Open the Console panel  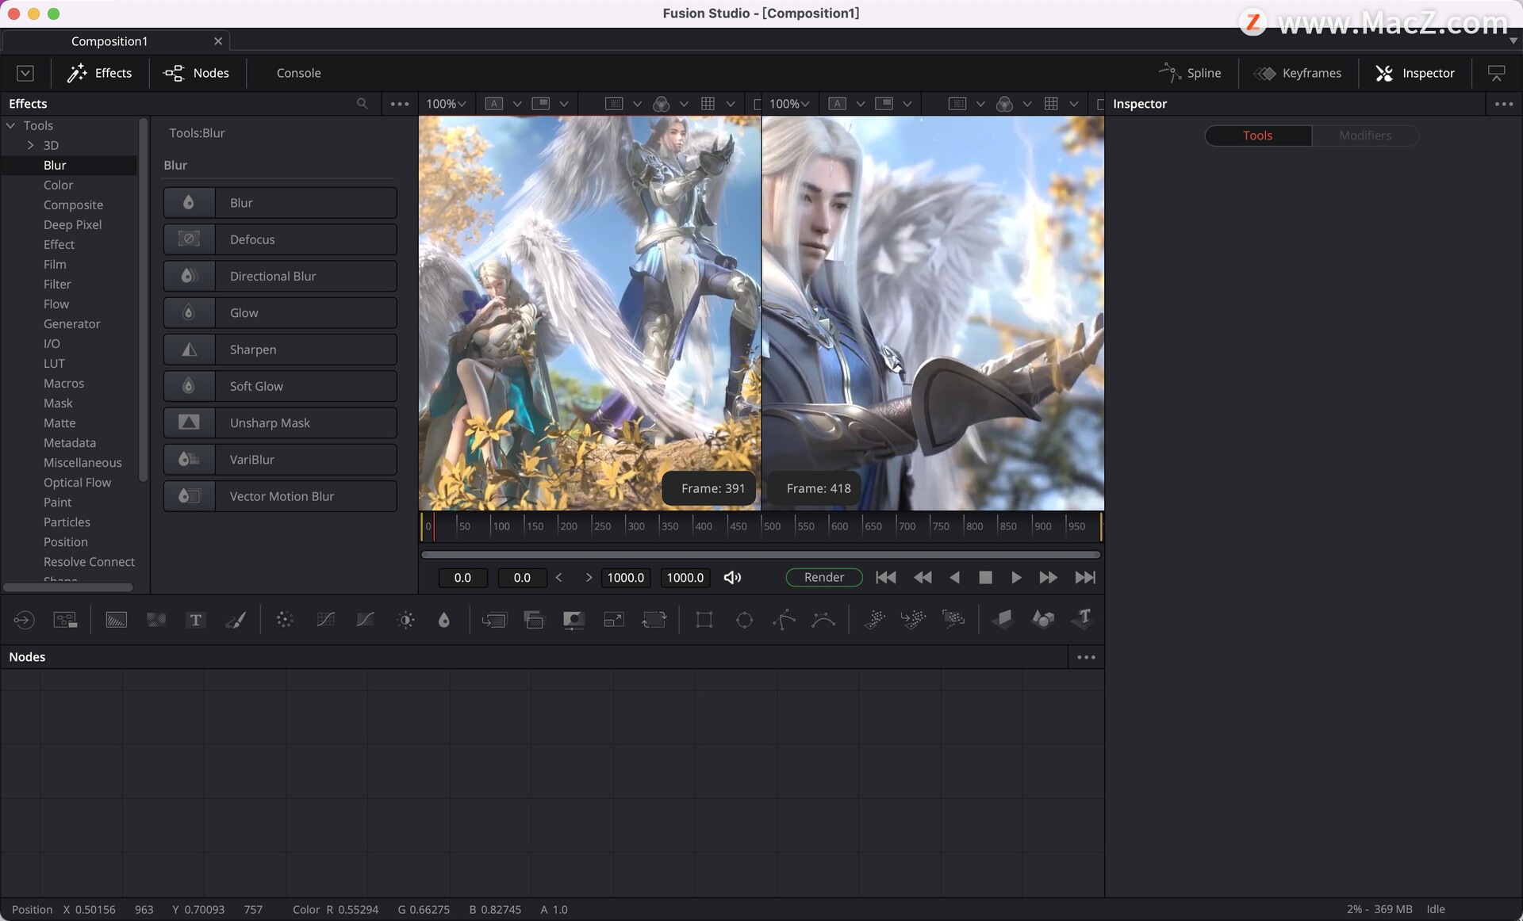(298, 73)
